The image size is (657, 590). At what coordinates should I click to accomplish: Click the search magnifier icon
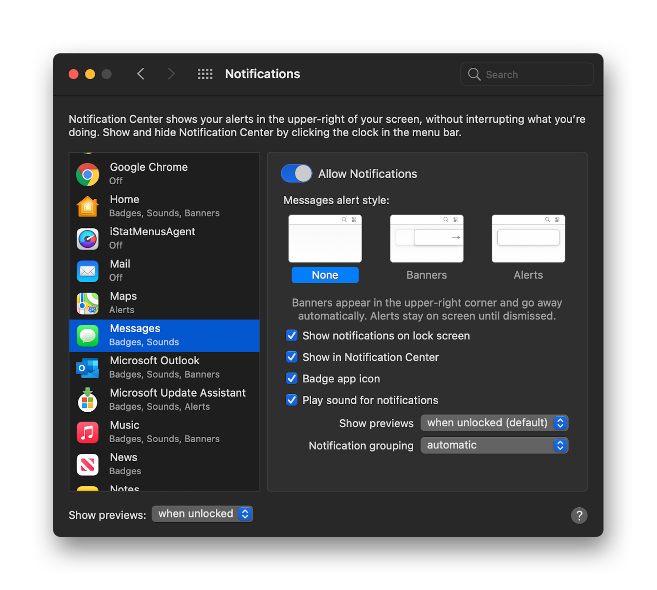tap(474, 74)
